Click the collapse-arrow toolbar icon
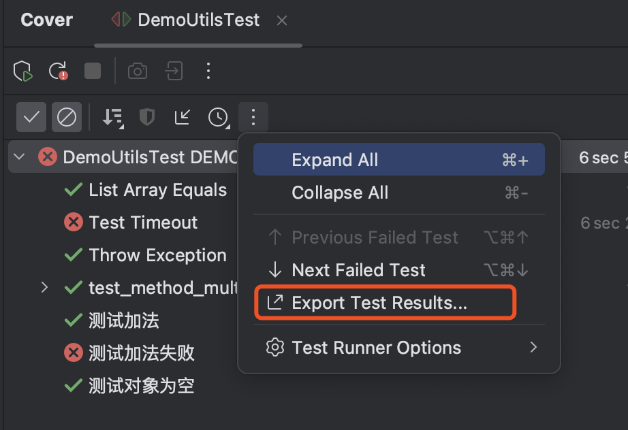The height and width of the screenshot is (430, 628). pyautogui.click(x=183, y=117)
